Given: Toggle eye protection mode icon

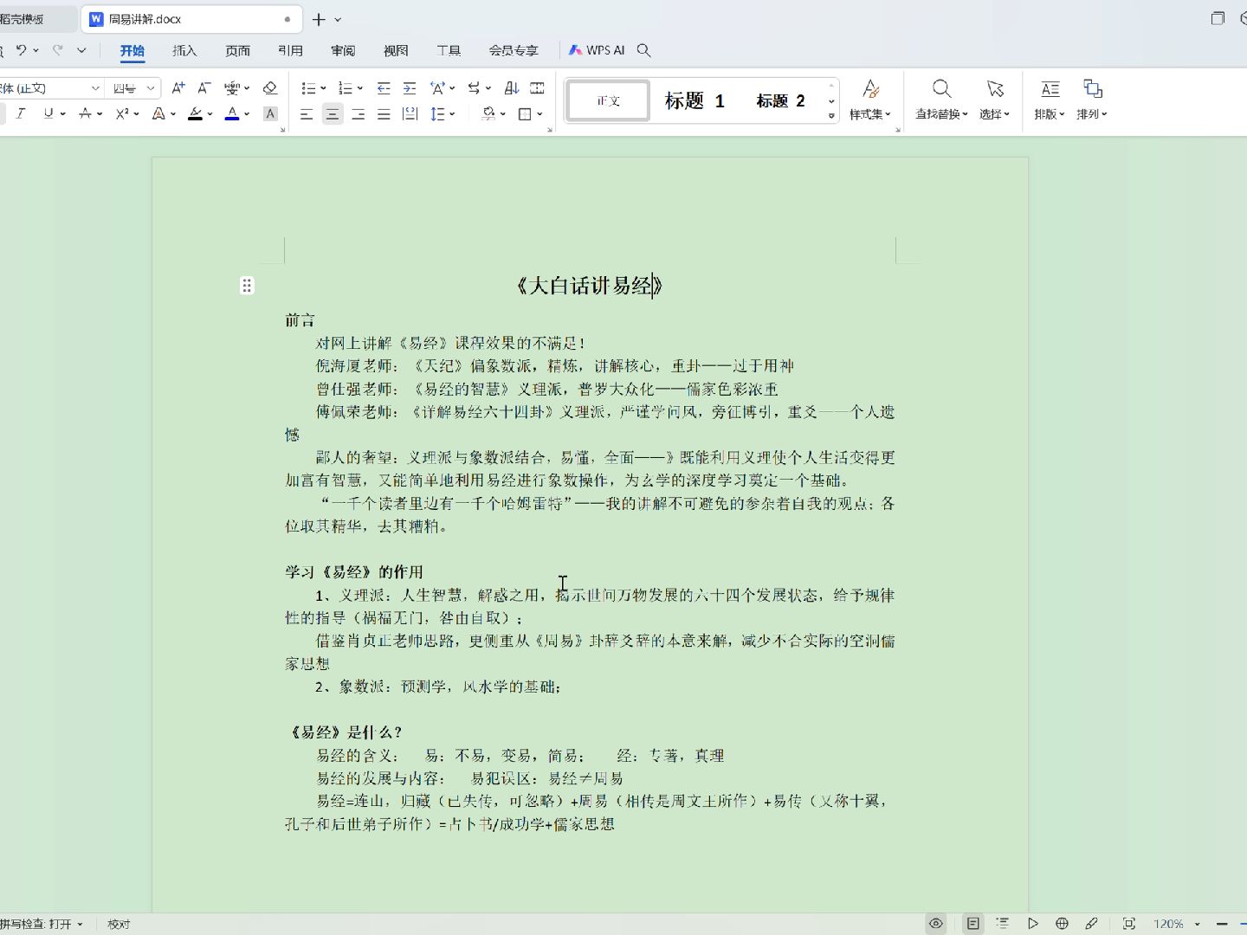Looking at the screenshot, I should tap(936, 924).
